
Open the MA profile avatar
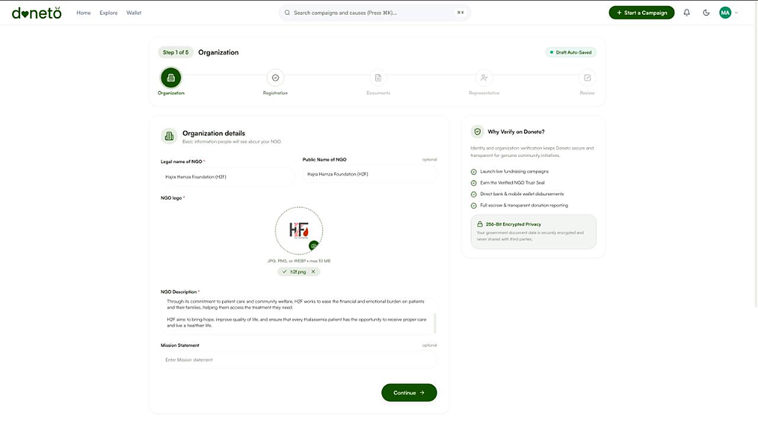point(725,13)
